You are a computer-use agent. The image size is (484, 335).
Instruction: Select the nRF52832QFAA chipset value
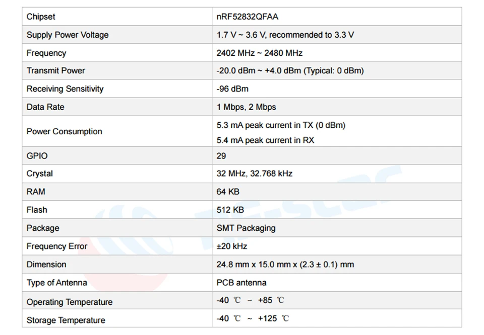coord(247,17)
